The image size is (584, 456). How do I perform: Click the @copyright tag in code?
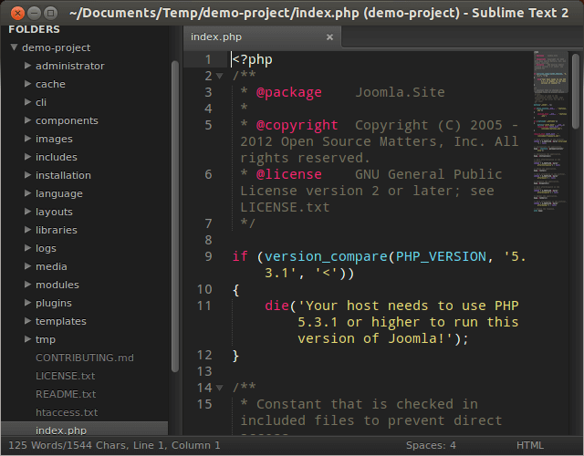tap(297, 126)
